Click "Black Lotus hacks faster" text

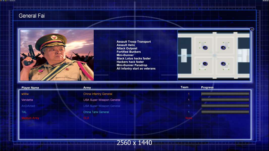(134, 58)
